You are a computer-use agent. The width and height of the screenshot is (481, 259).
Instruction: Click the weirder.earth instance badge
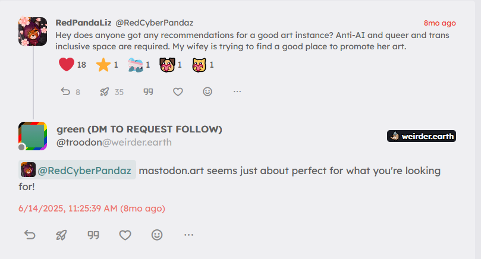[422, 136]
